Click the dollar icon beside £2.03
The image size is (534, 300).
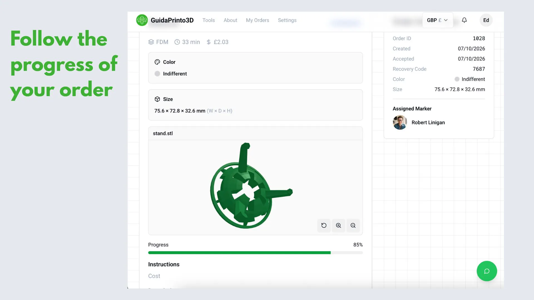[x=209, y=42]
